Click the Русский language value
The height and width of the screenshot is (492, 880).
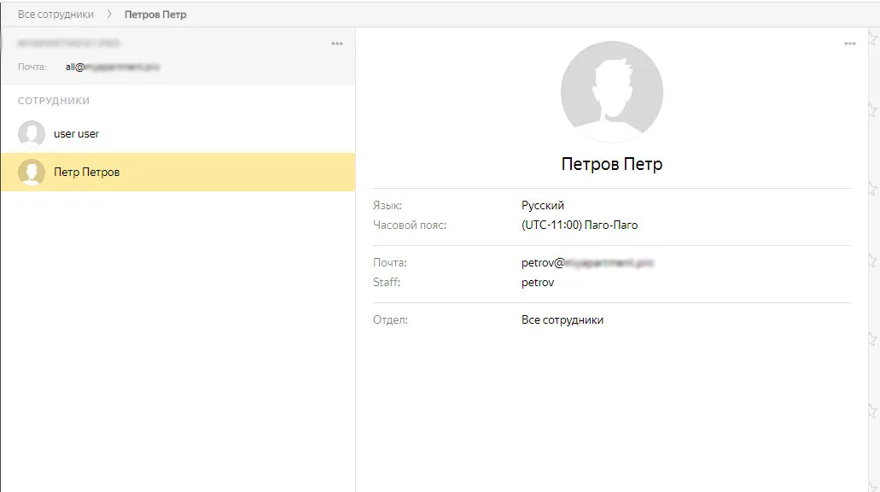[x=543, y=205]
